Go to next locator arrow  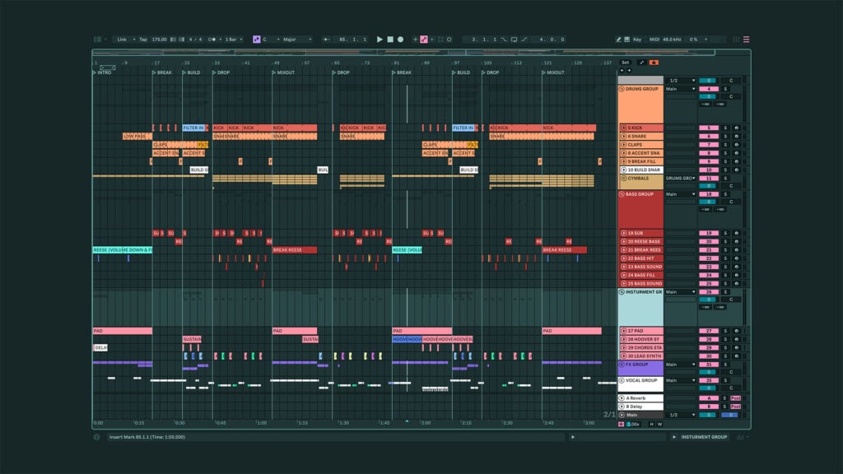(x=629, y=71)
